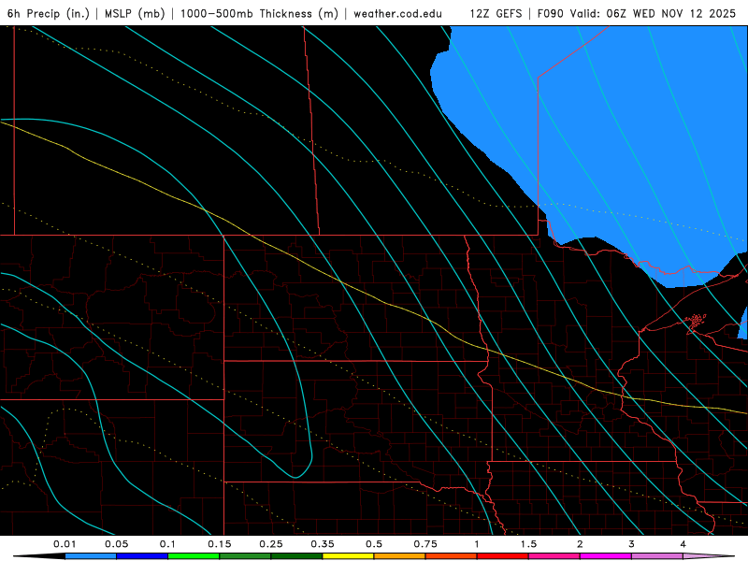Click the '0.01' legend value
748x561 pixels.
(65, 544)
